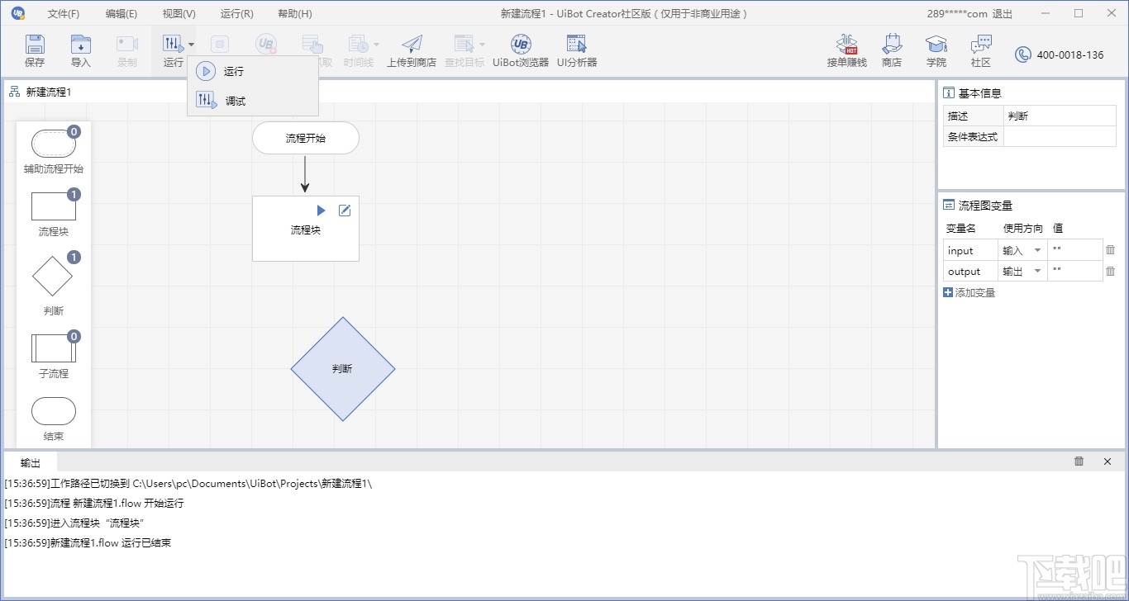The image size is (1129, 601).
Task: Click the 描述 value field 判断
Action: (1060, 116)
